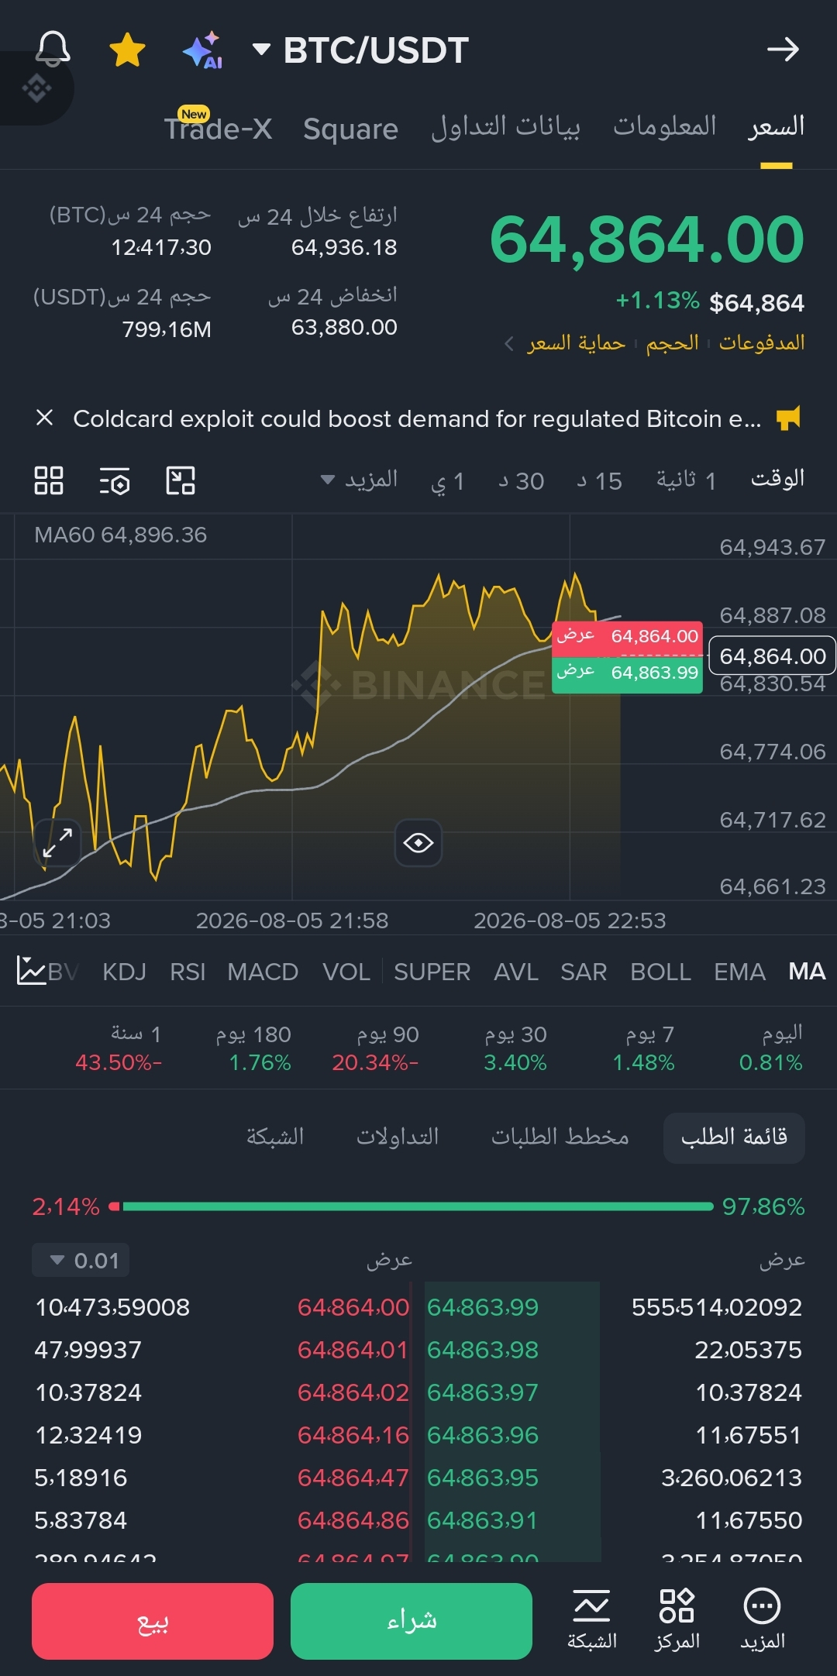Tap the بيع sell button
Screen dimensions: 837x1676
tap(153, 1621)
